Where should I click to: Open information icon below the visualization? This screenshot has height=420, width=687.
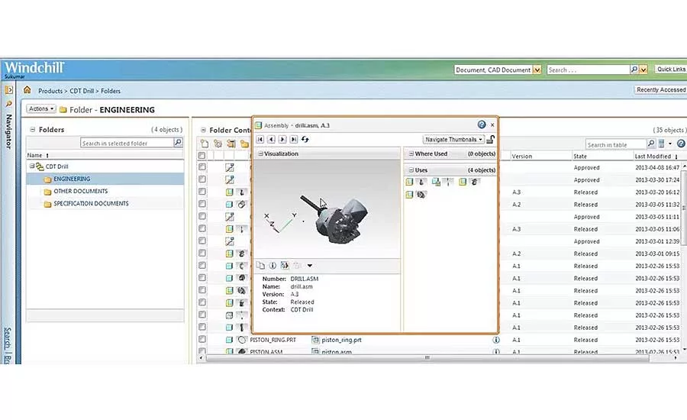click(273, 265)
